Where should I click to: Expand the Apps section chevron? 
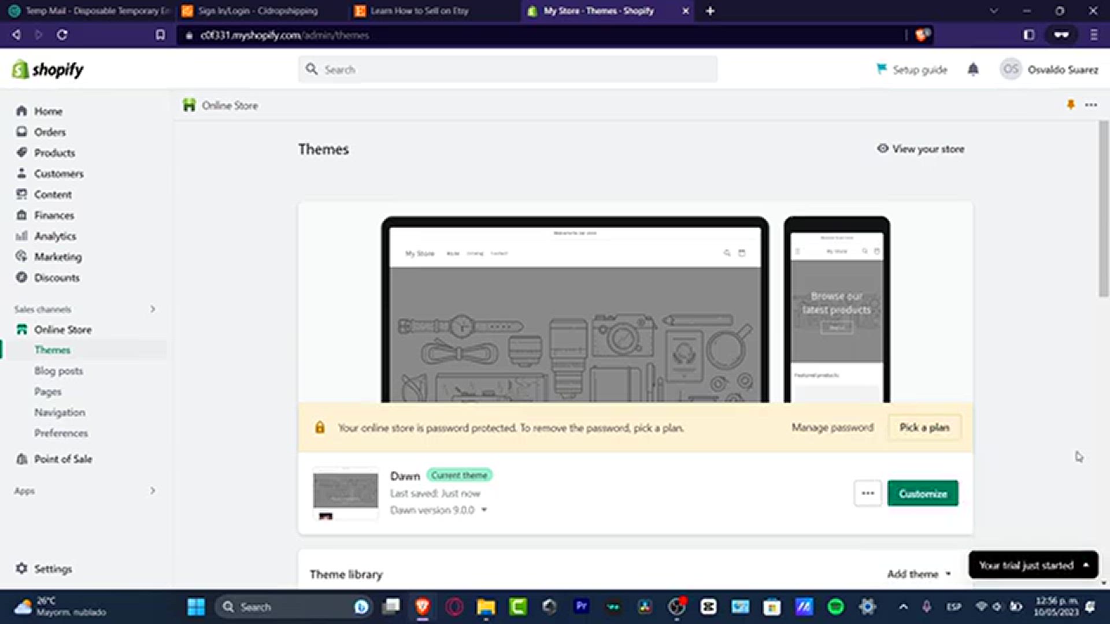point(153,491)
